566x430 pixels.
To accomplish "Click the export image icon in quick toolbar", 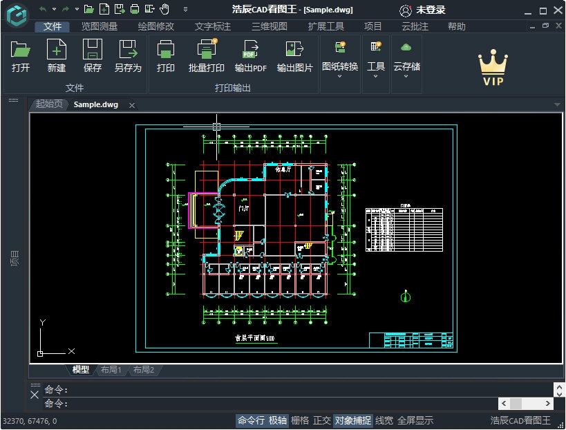I will point(149,9).
